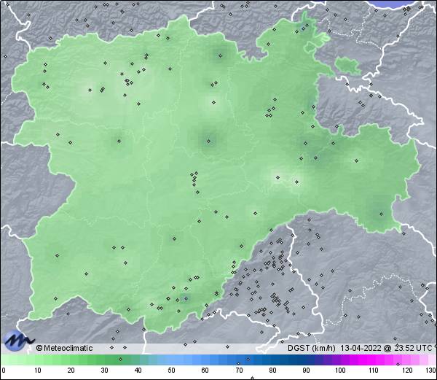Click the blue sea area at top right

tap(394, 4)
